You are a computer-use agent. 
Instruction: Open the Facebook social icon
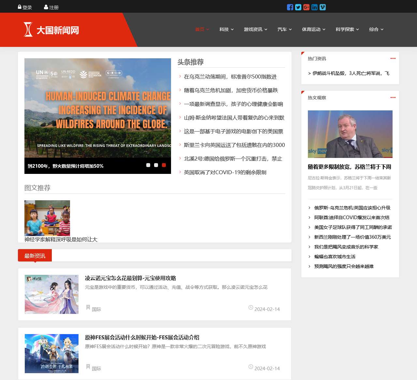[x=290, y=7]
